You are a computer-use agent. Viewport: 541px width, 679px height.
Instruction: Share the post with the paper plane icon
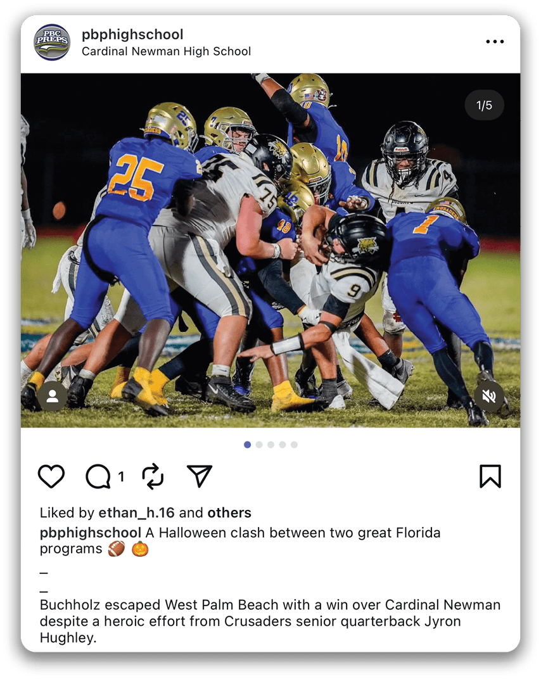coord(200,476)
